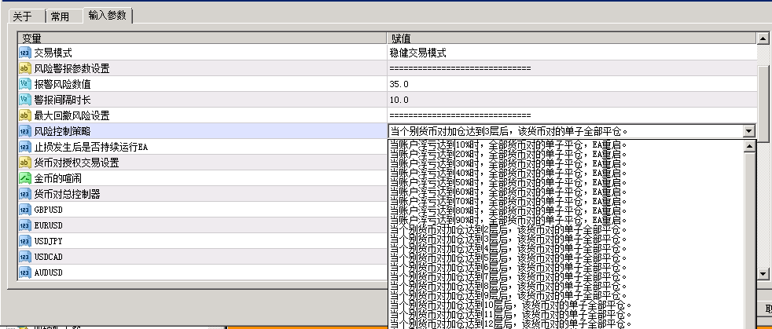
Task: Select the USDCAD row label
Action: tap(48, 258)
